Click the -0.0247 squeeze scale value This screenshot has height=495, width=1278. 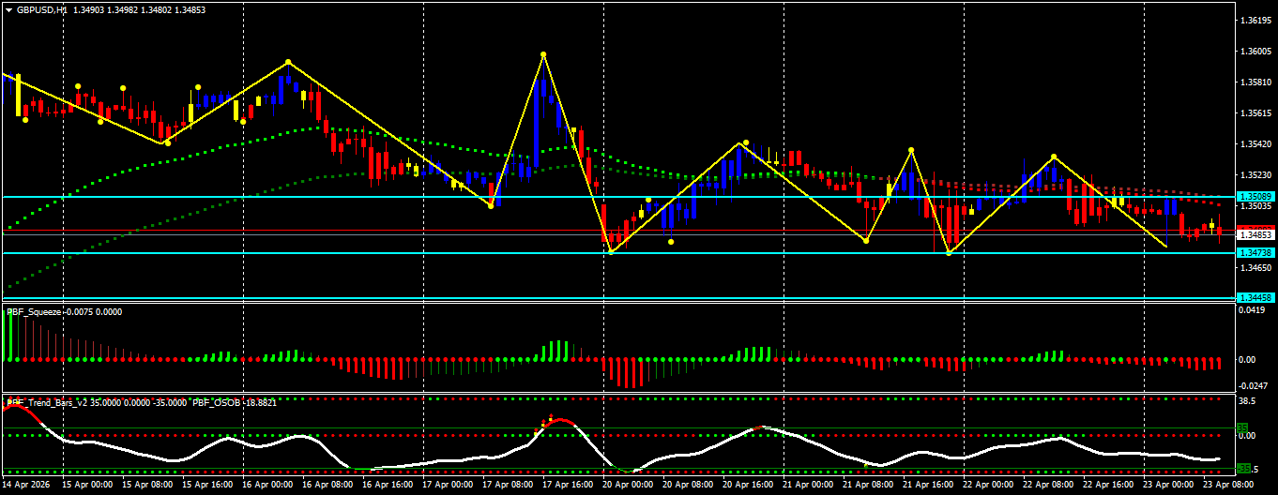tap(1255, 385)
